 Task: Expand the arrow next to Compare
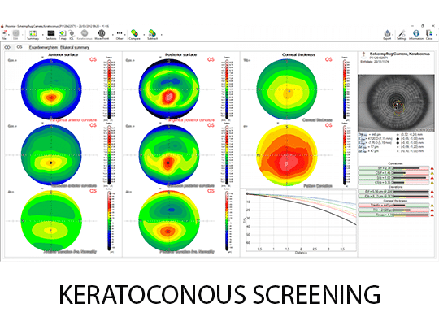(144, 35)
